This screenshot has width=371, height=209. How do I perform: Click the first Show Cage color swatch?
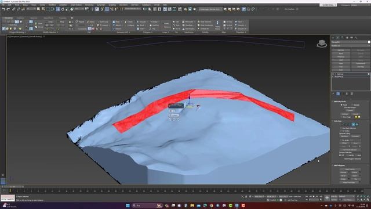(x=356, y=117)
